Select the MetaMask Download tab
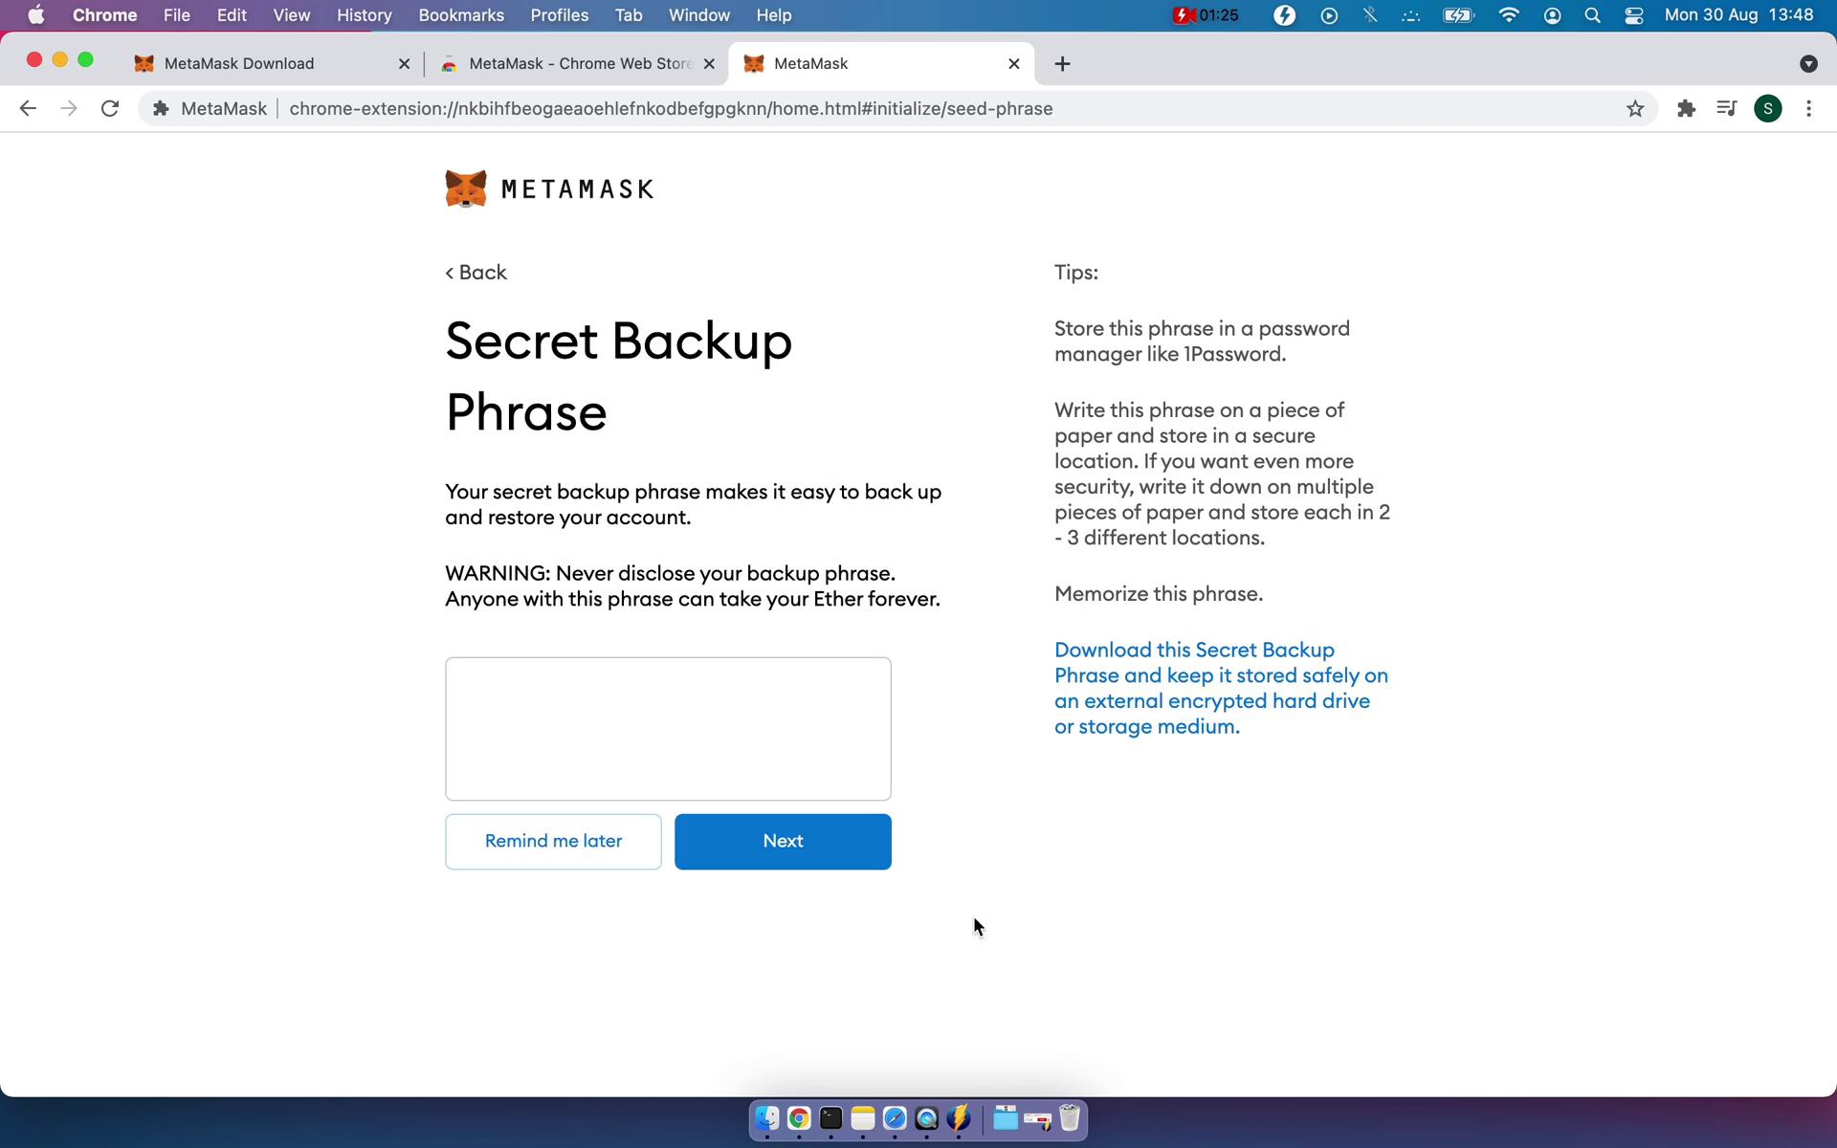 [238, 62]
